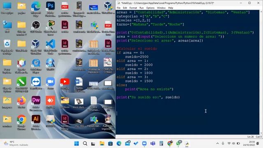Place the cursor on the 'sueldo=2500' line
263x148 pixels.
[137, 57]
